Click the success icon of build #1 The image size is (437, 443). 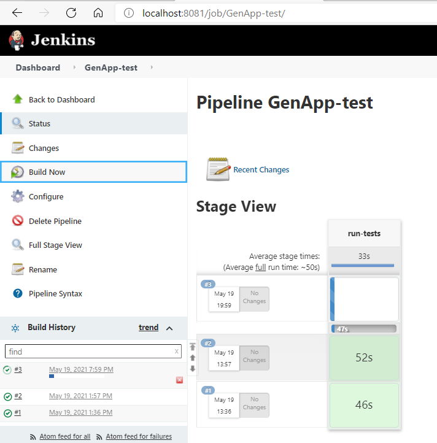7,414
